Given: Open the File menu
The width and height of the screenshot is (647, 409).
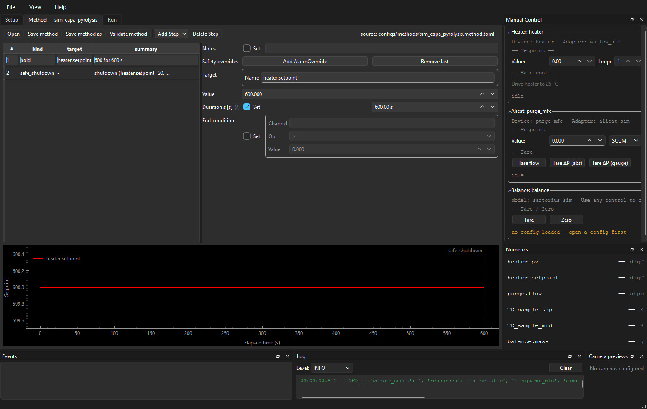Looking at the screenshot, I should (x=11, y=7).
